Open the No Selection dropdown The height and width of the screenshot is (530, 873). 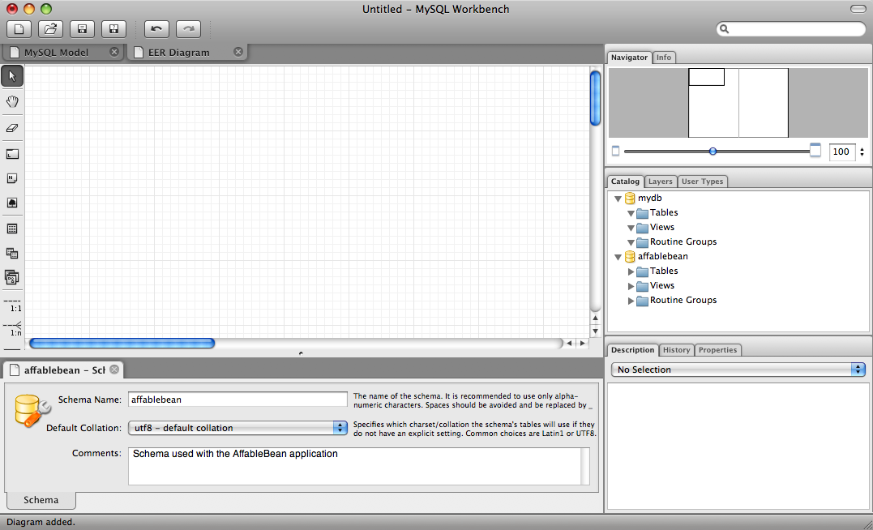pyautogui.click(x=738, y=370)
